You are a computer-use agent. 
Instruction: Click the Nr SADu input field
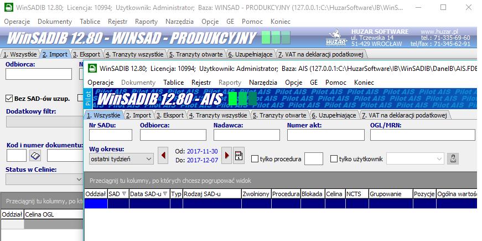[111, 135]
